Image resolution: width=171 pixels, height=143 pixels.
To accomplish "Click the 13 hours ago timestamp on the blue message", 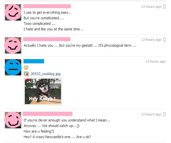I will tap(155, 61).
